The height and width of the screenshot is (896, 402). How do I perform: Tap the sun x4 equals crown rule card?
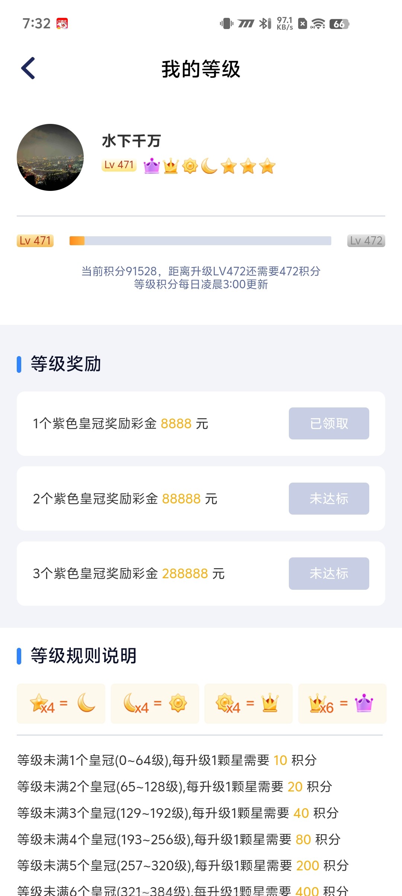(248, 703)
